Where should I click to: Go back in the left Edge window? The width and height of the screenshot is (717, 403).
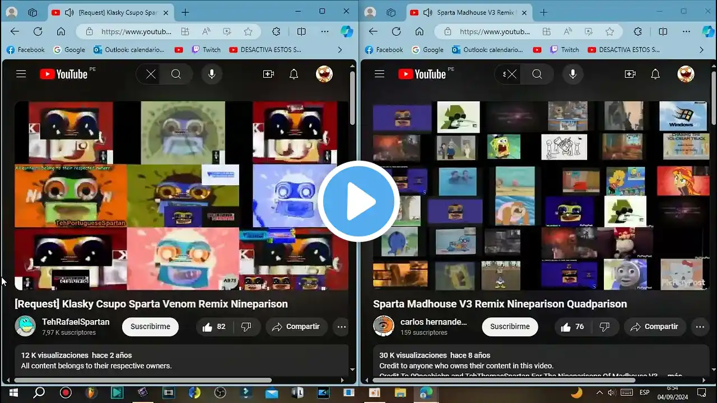15,32
